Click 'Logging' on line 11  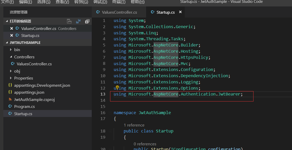pos(189,82)
